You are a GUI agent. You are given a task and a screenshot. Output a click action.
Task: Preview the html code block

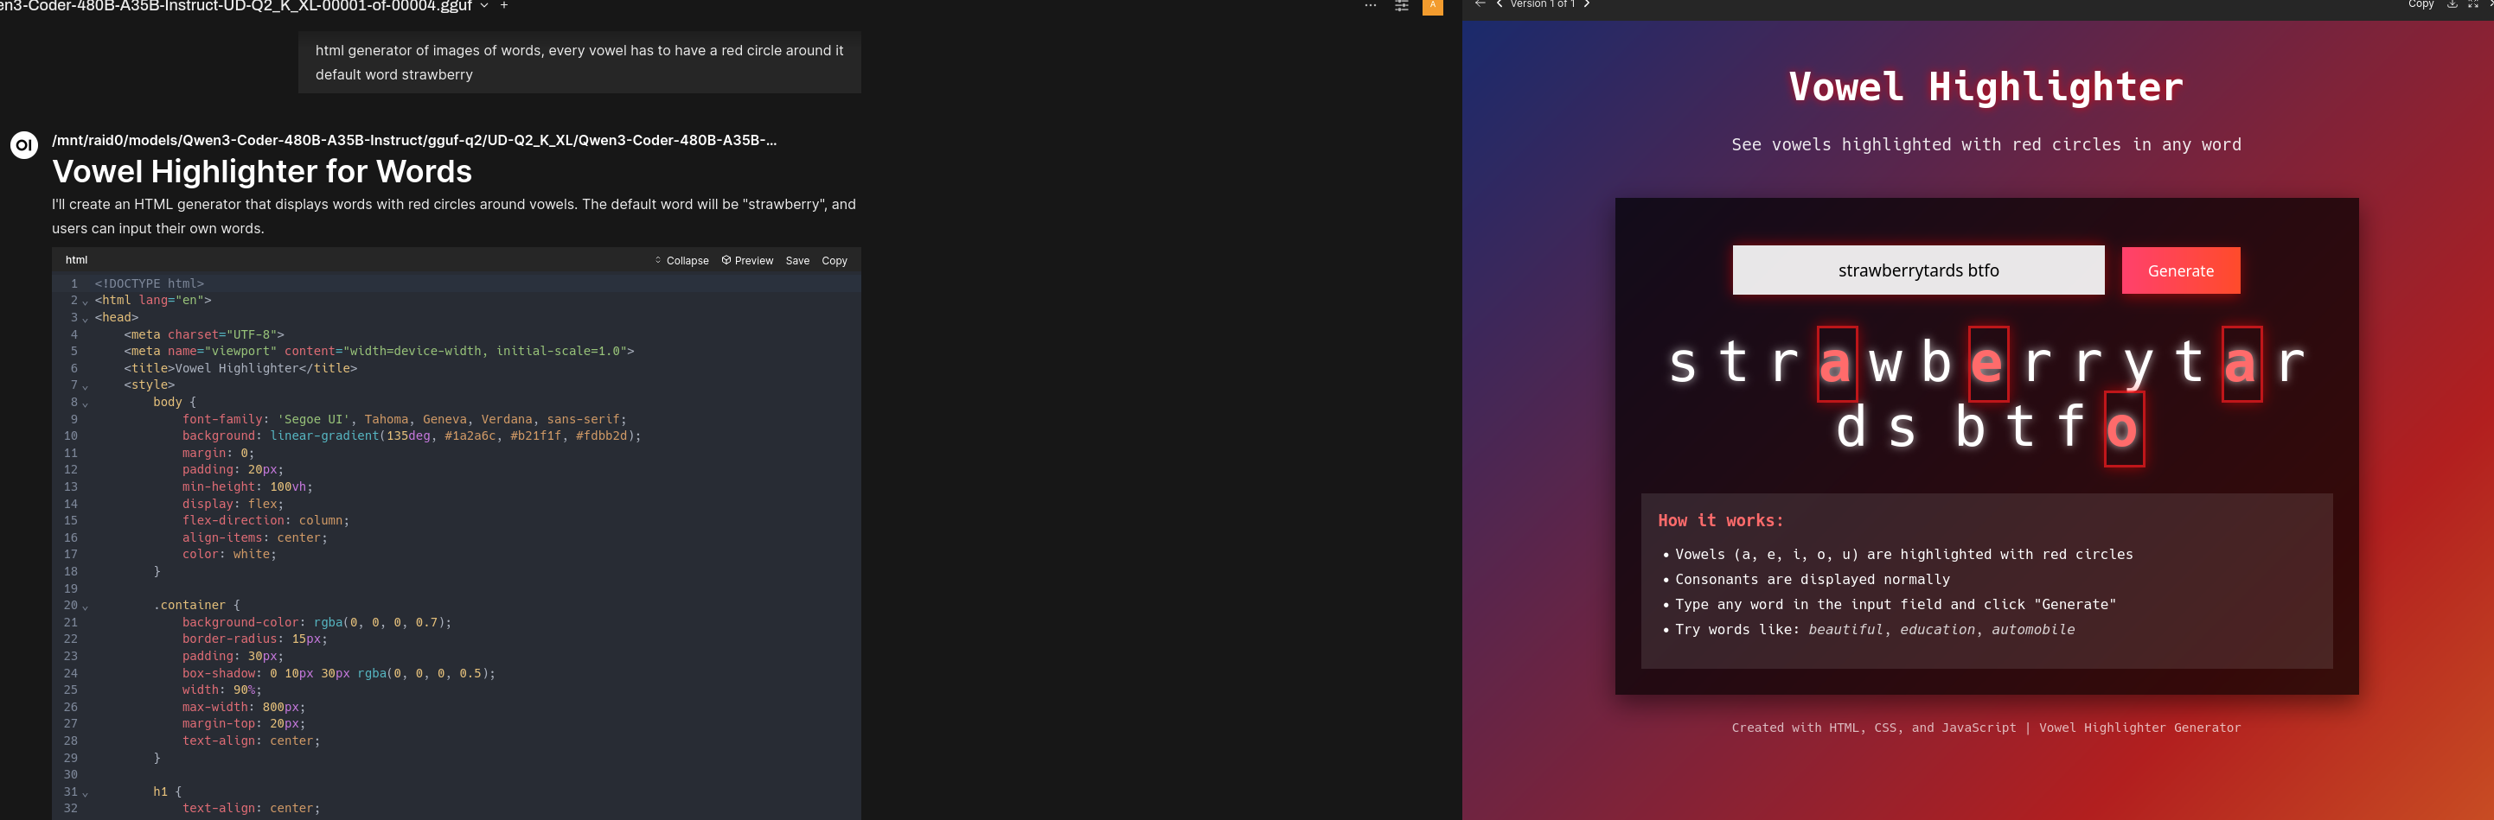[747, 261]
